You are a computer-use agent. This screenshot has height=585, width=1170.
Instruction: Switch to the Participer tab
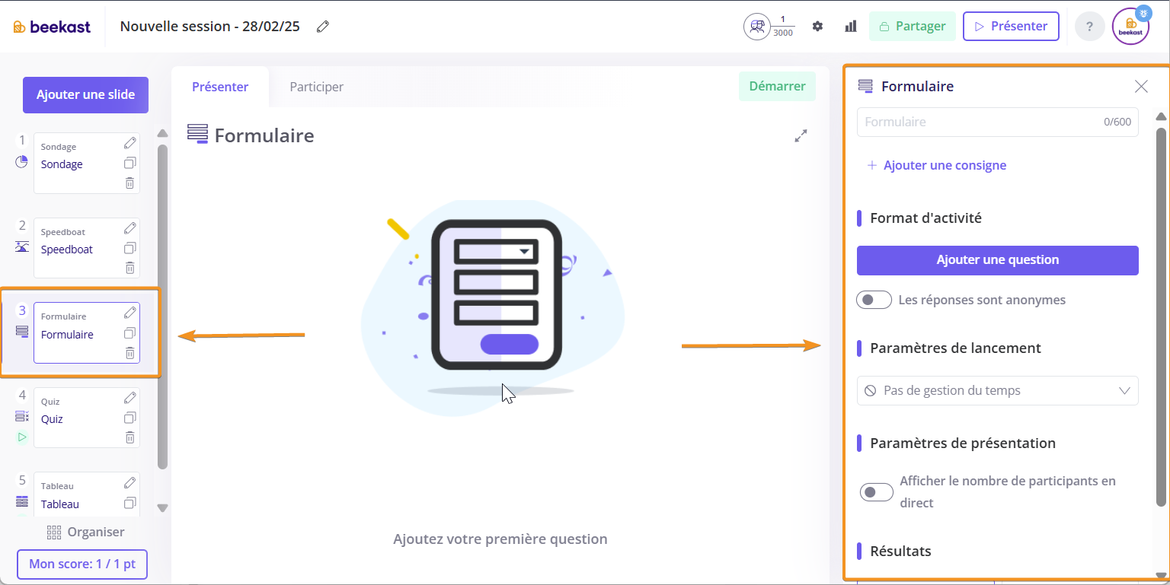pos(316,87)
